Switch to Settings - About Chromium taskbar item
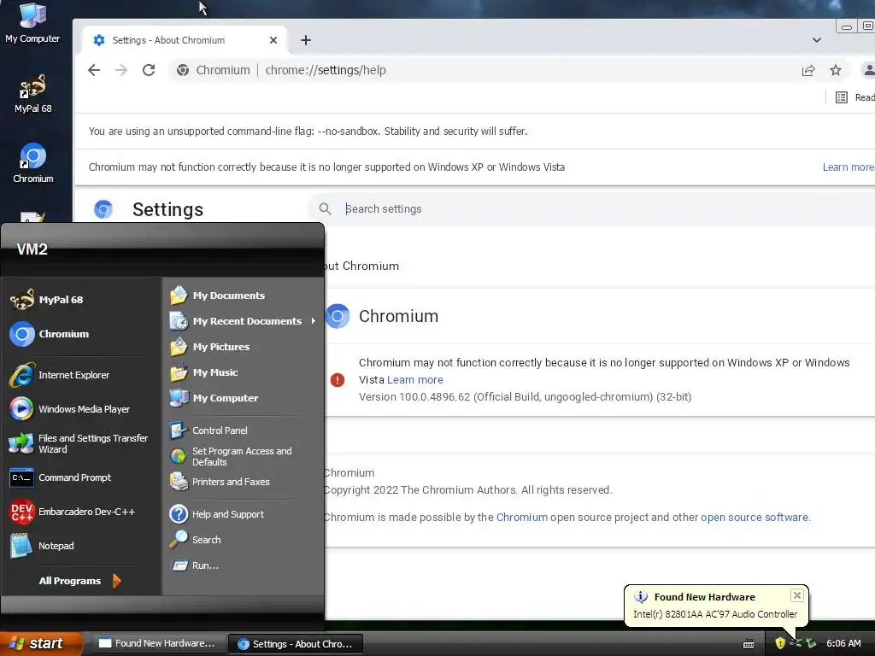Screen dimensions: 875x656 tap(297, 644)
